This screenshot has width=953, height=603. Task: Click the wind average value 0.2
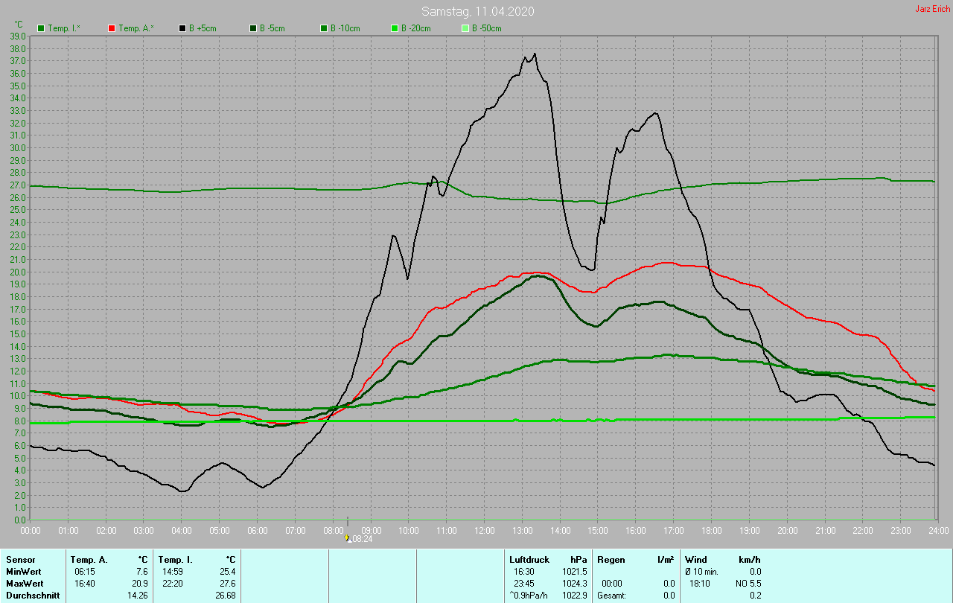click(x=755, y=596)
